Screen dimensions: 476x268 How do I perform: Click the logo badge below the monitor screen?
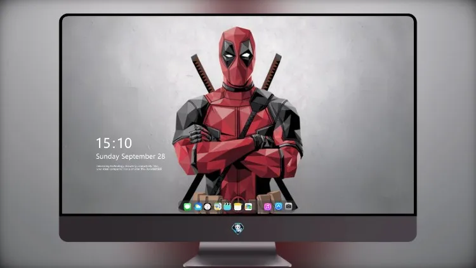[238, 229]
